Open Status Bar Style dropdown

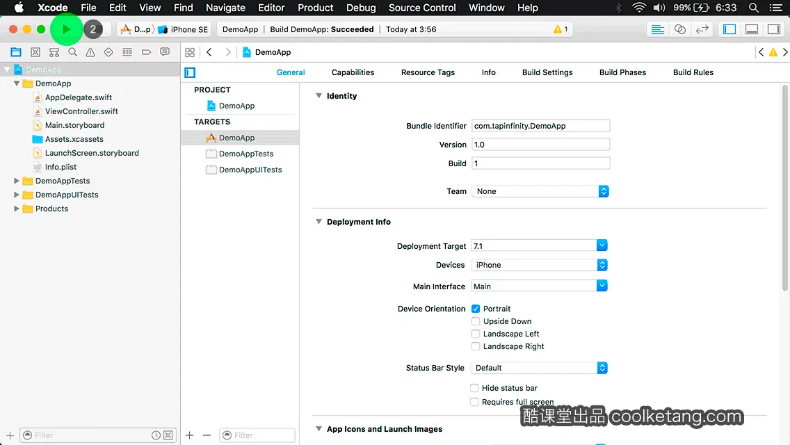tap(539, 368)
